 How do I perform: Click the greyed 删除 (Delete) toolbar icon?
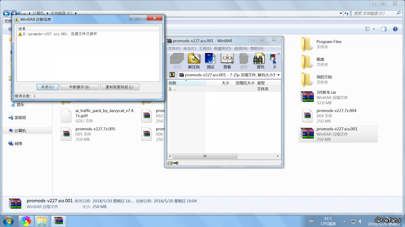click(244, 61)
